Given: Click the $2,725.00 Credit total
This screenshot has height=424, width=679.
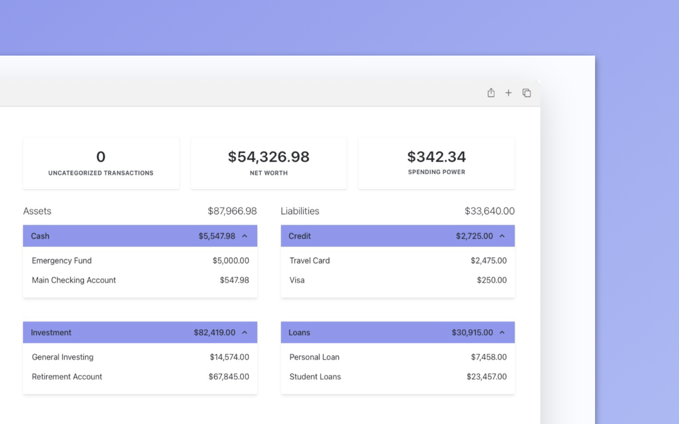Looking at the screenshot, I should click(x=474, y=236).
